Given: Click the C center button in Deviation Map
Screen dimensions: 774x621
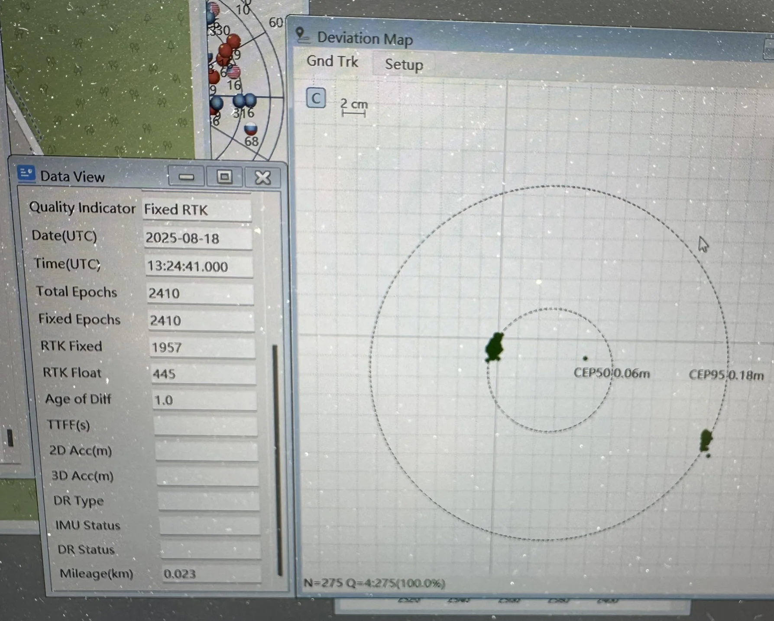Looking at the screenshot, I should [x=316, y=98].
